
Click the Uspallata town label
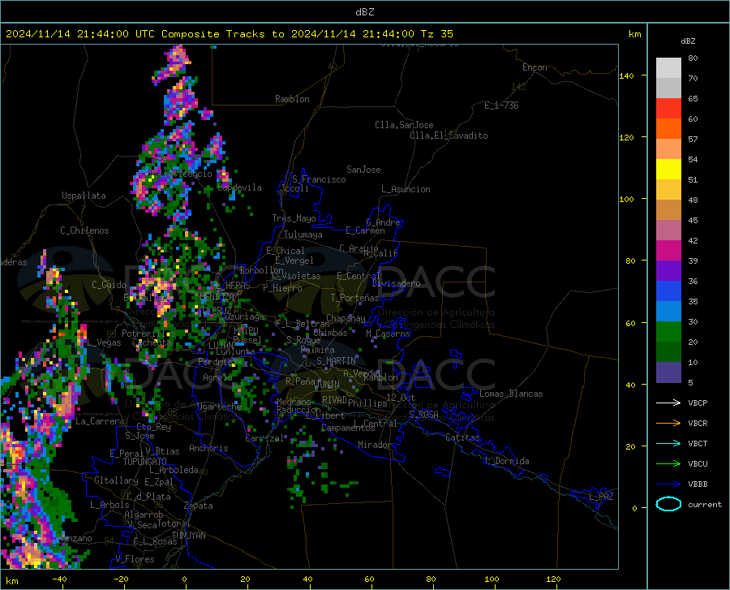(84, 196)
